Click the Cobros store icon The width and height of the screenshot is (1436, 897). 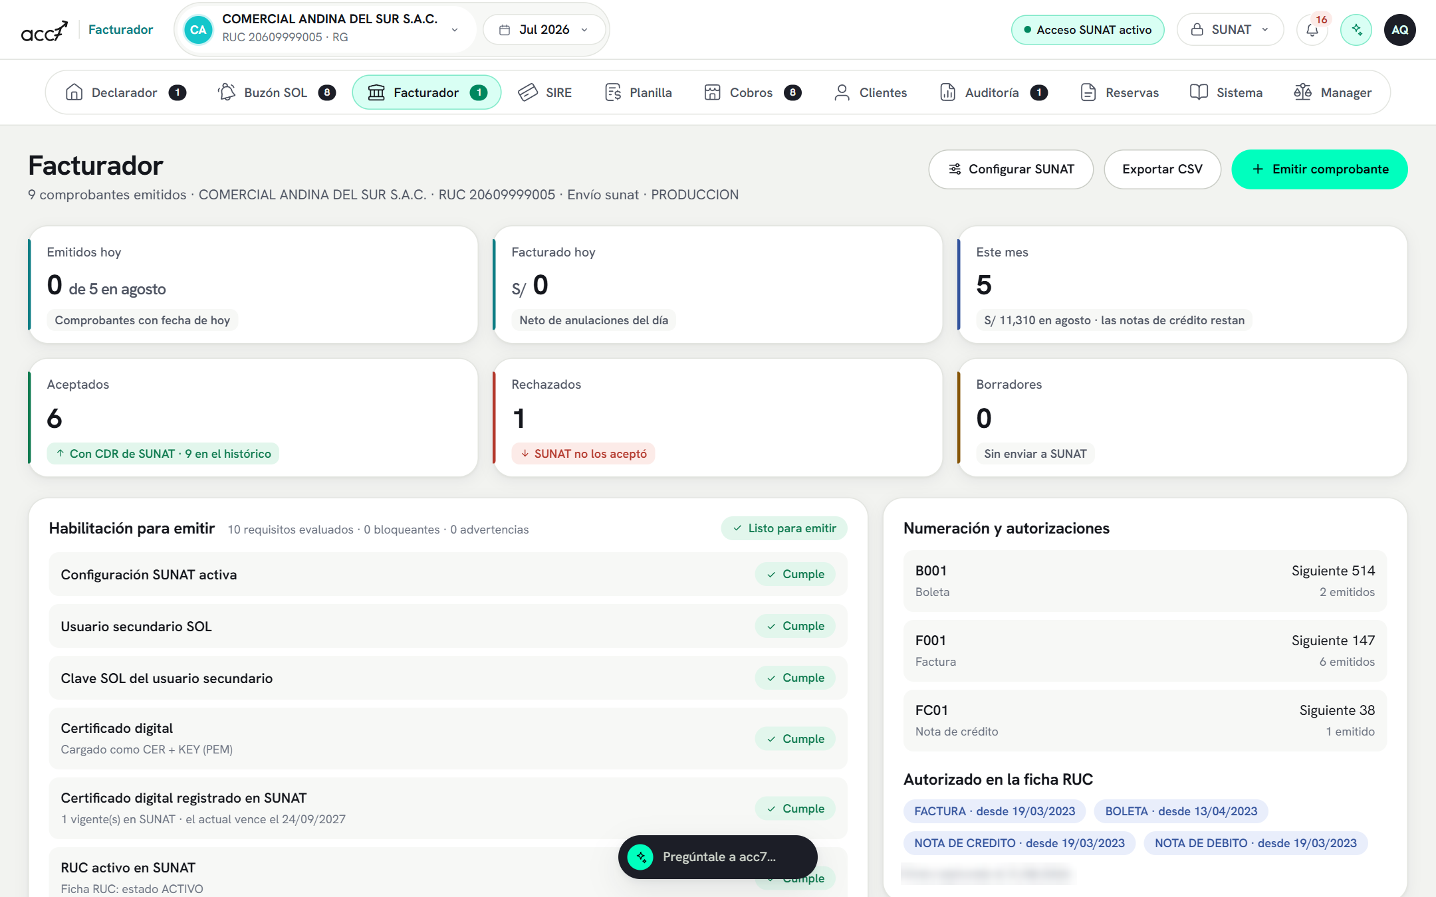(713, 92)
